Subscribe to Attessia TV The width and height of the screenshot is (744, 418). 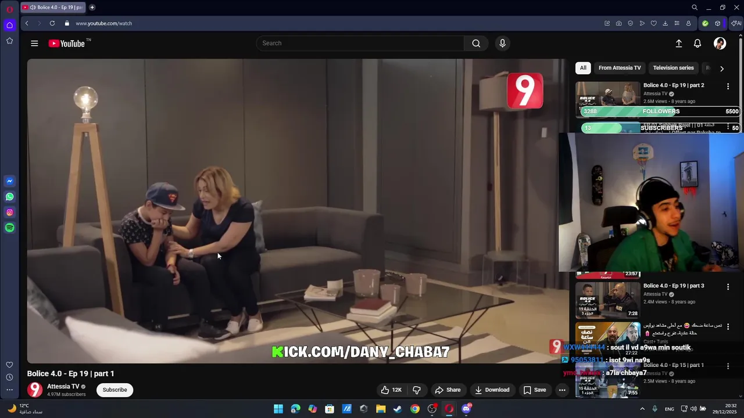(x=115, y=390)
